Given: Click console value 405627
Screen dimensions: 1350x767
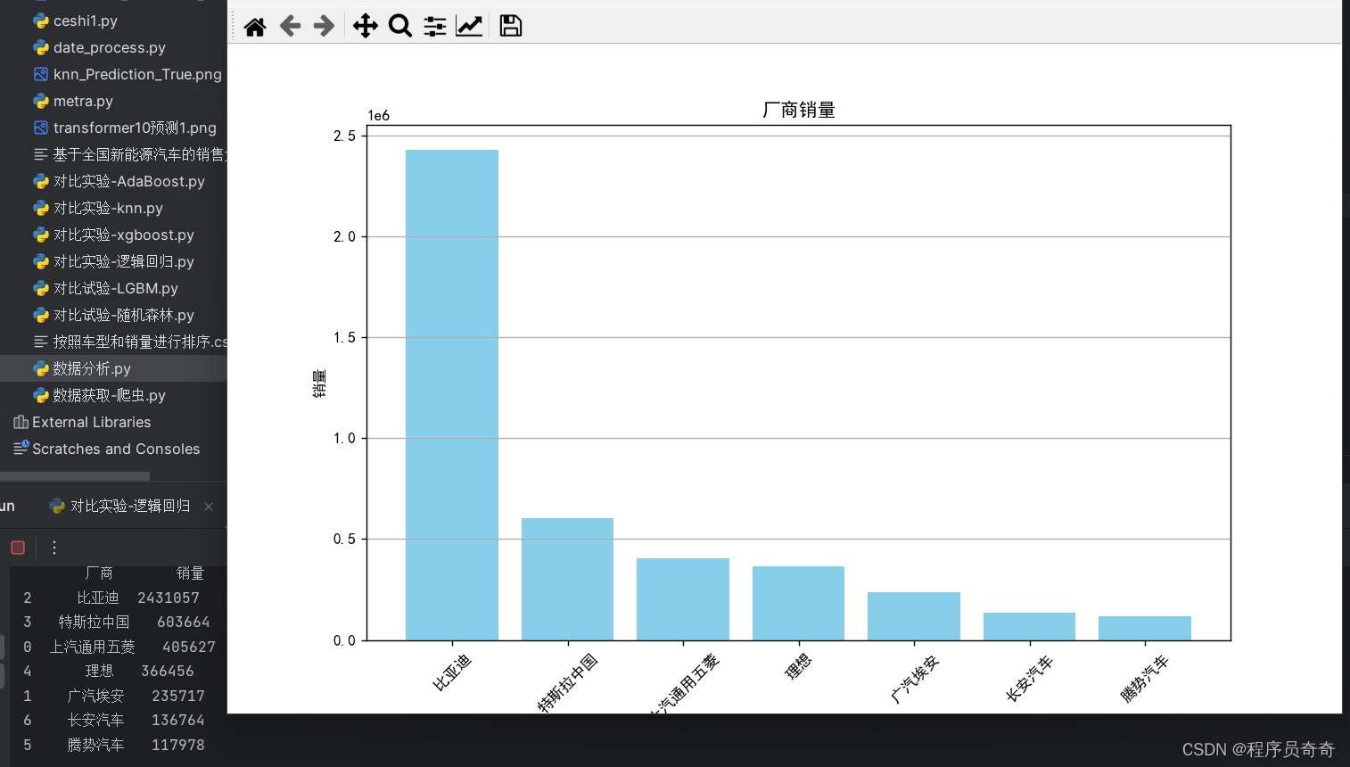Looking at the screenshot, I should [x=189, y=647].
